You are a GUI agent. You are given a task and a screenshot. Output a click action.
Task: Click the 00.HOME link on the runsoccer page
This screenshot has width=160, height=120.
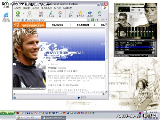tap(58, 25)
